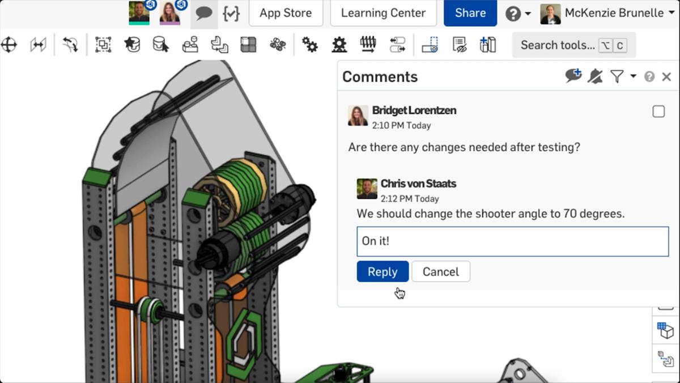Viewport: 680px width, 383px height.
Task: Toggle the Comments panel speech bubble at the top
Action: (204, 12)
